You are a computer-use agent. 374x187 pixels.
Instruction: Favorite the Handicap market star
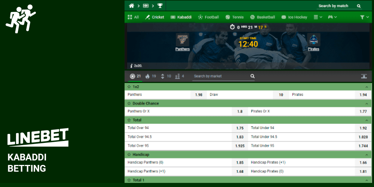click(129, 154)
